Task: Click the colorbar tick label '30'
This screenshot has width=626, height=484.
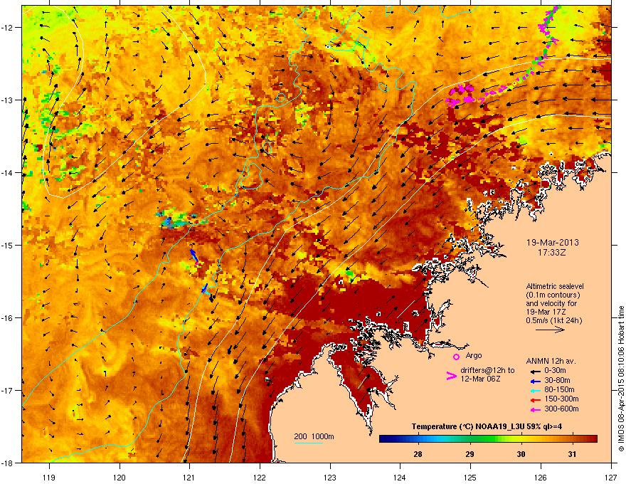Action: 521,454
